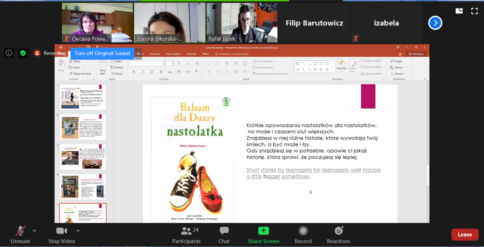Turn off Original Sound
This screenshot has width=484, height=247.
tap(102, 53)
